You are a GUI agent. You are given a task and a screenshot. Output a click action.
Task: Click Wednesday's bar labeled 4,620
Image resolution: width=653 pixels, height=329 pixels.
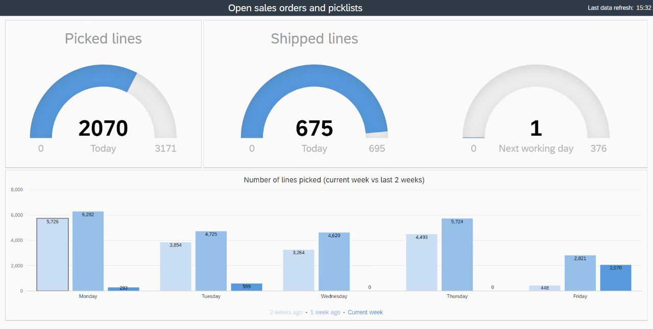pos(334,262)
